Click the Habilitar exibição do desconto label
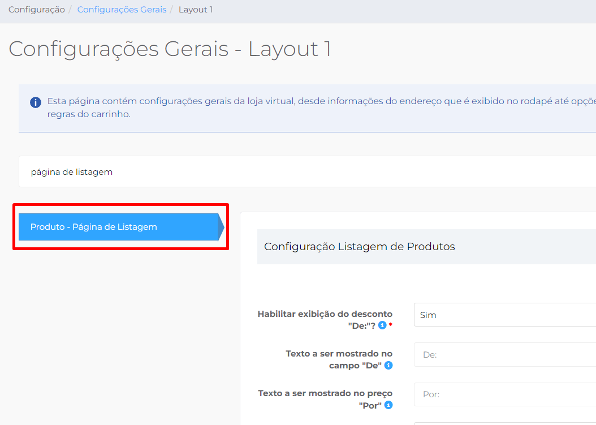The image size is (596, 425). [325, 320]
